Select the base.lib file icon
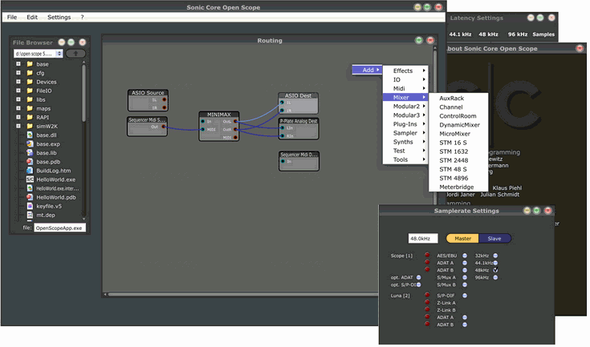The height and width of the screenshot is (347, 590). pos(30,153)
